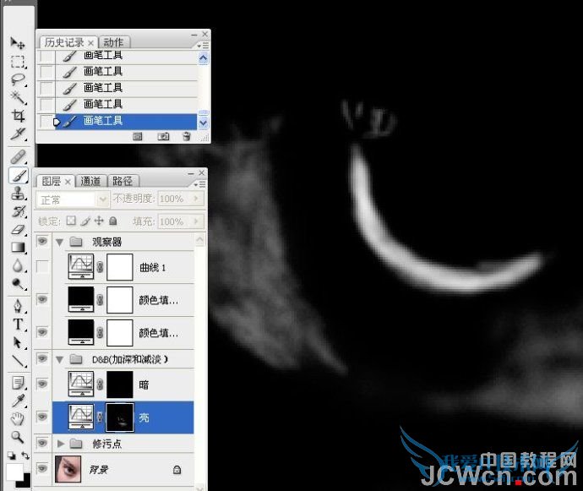Select the Lasso tool

pyautogui.click(x=18, y=79)
